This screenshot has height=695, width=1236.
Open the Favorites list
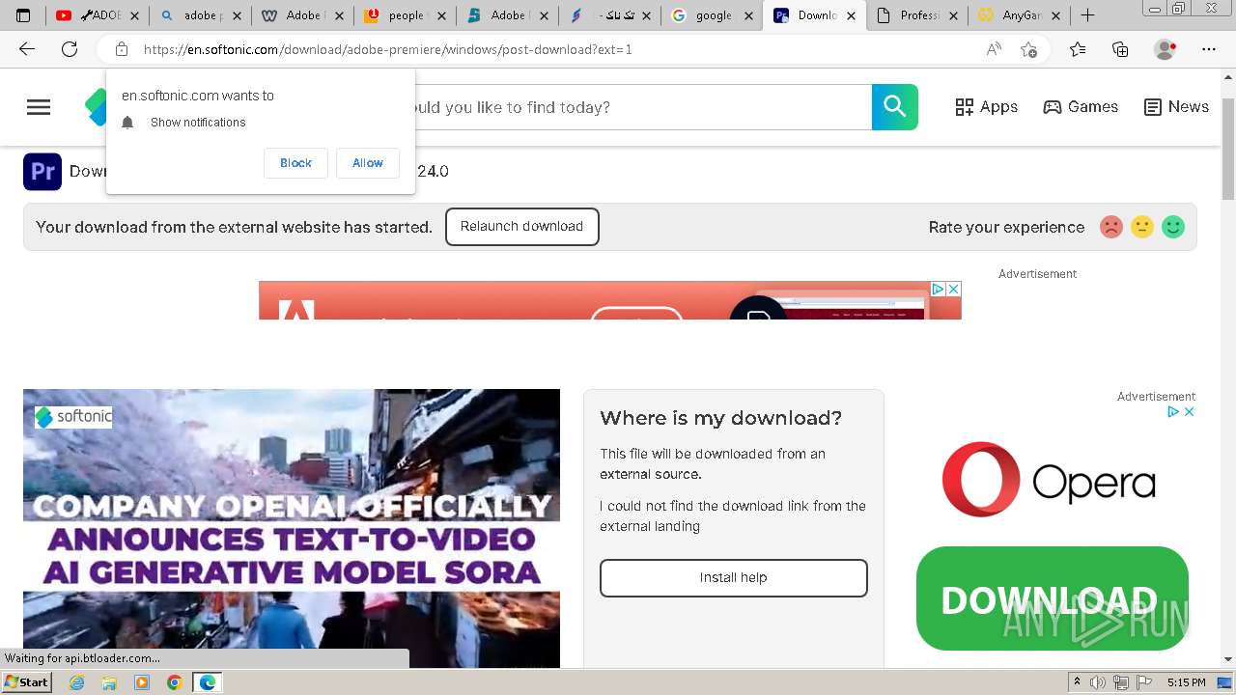1078,49
